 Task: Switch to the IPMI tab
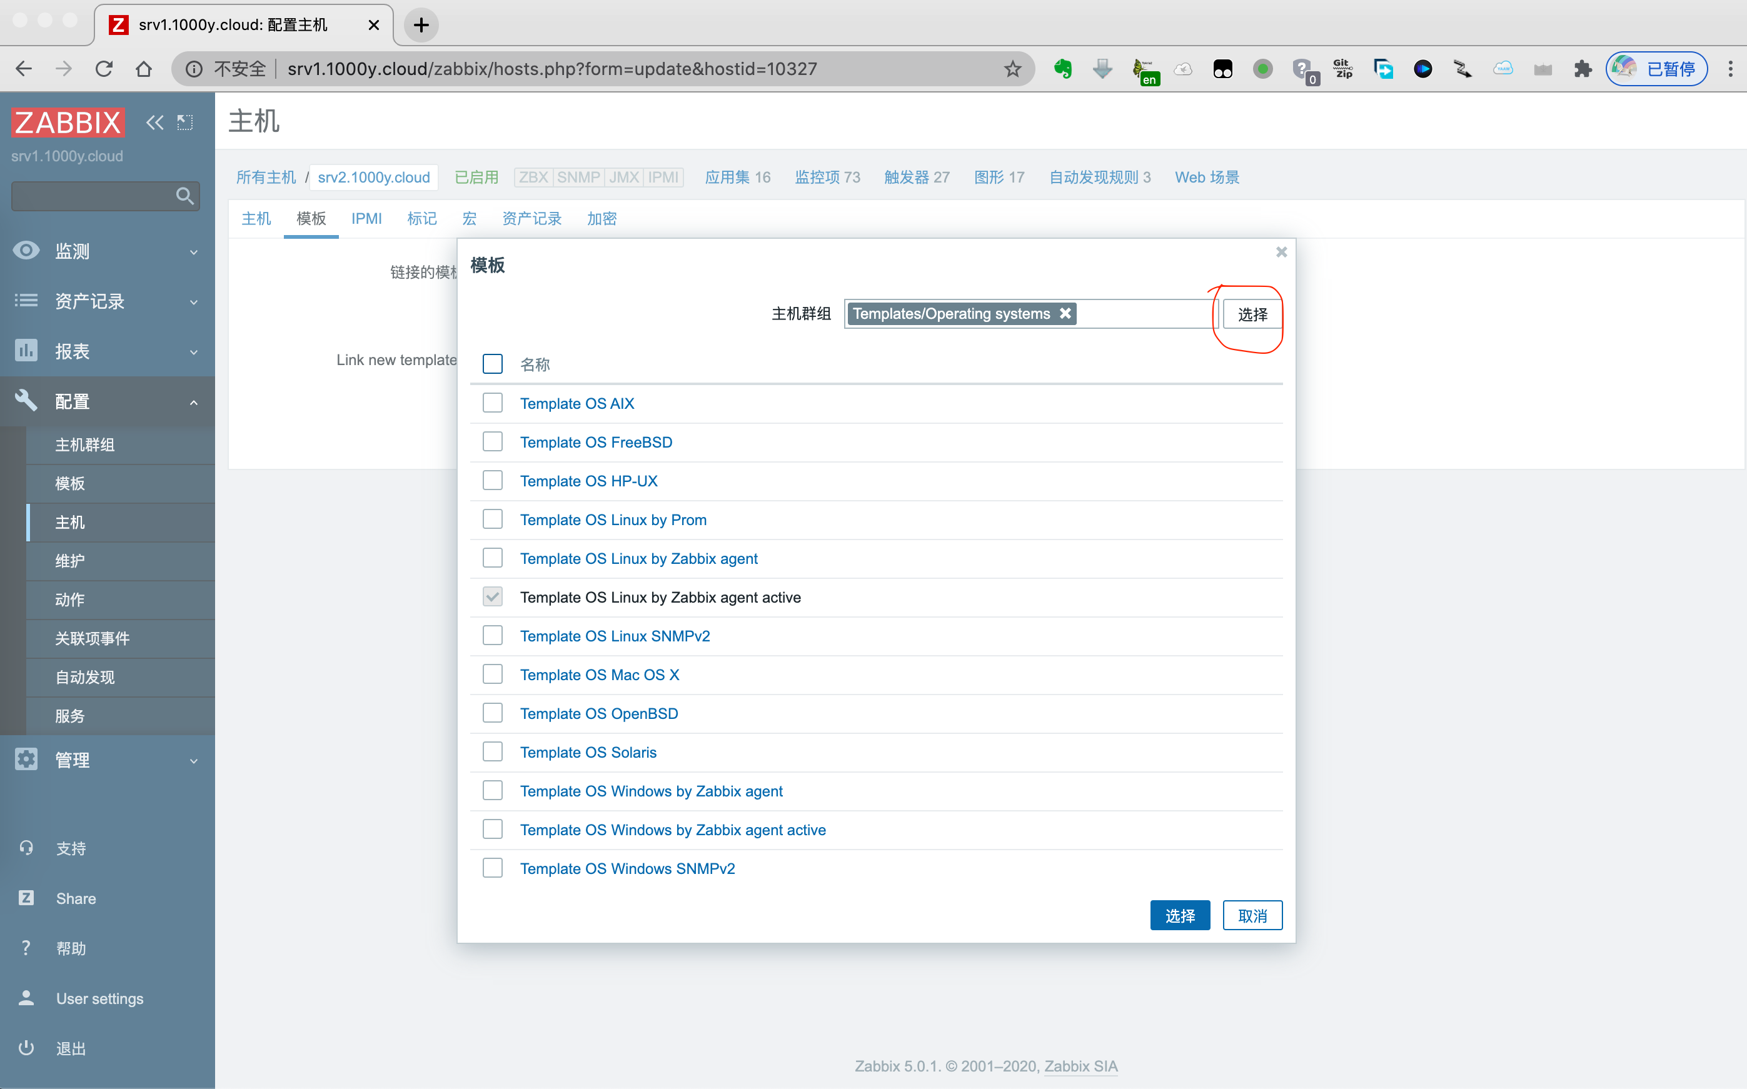pyautogui.click(x=366, y=218)
